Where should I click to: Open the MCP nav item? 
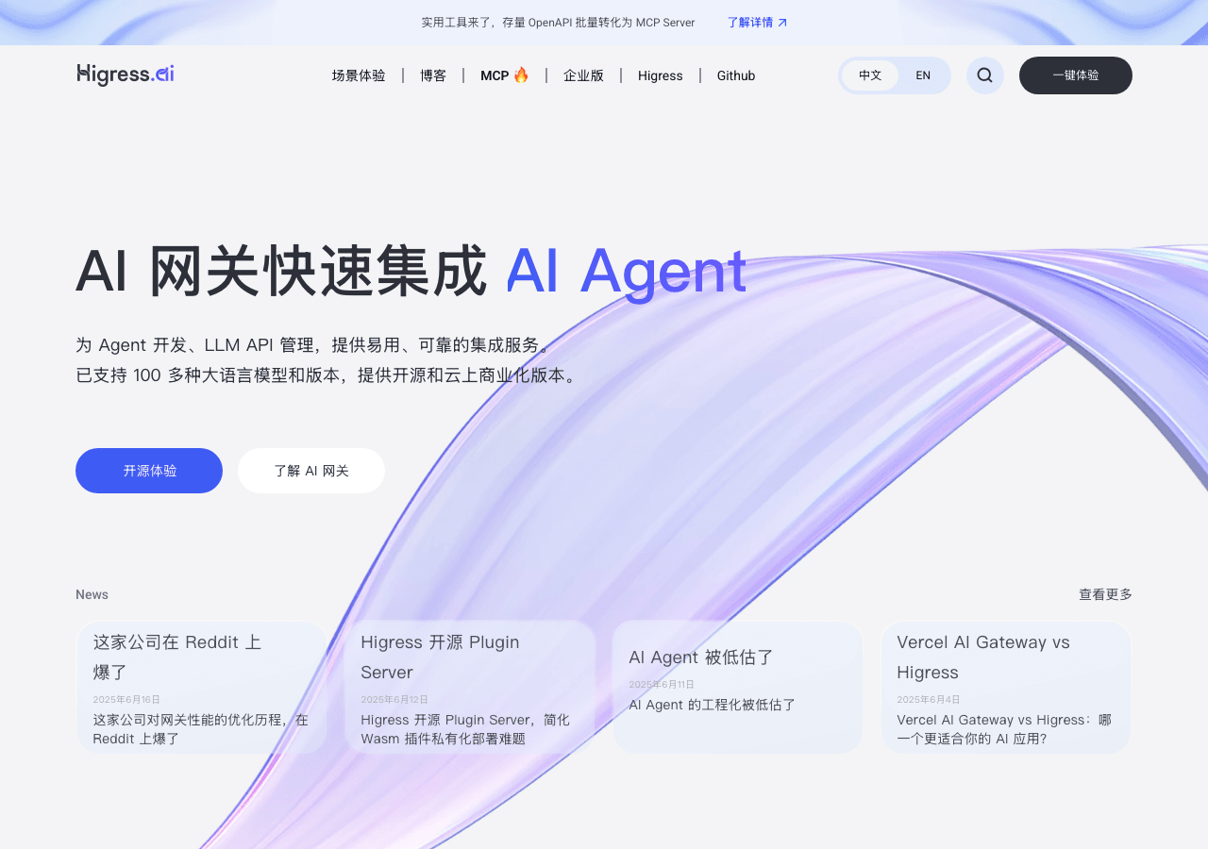coord(505,75)
